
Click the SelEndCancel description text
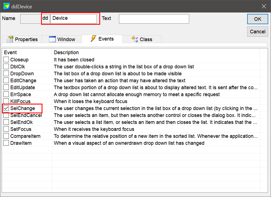(155, 115)
